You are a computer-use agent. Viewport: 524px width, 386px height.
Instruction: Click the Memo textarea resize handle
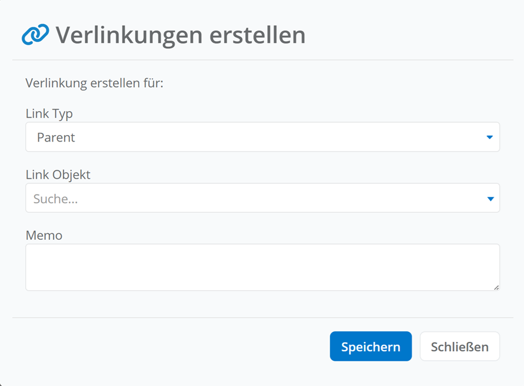pos(496,287)
